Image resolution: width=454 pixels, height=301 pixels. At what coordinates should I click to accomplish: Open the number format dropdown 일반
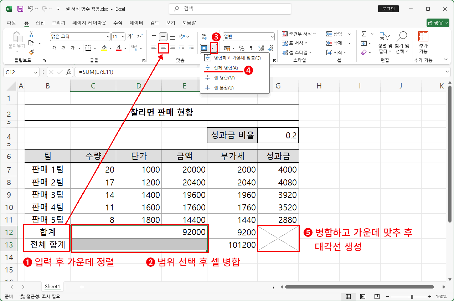pyautogui.click(x=272, y=37)
